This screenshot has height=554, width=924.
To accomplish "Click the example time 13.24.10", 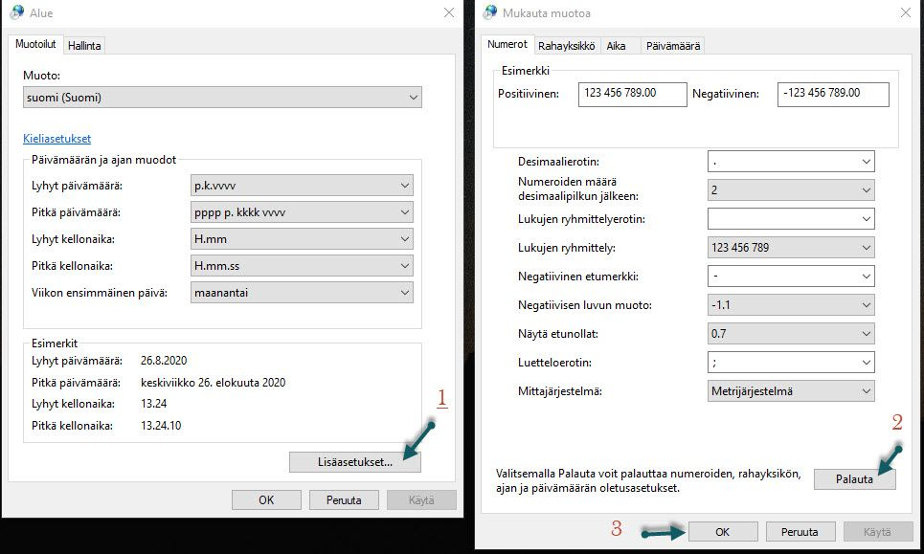I will [x=161, y=425].
